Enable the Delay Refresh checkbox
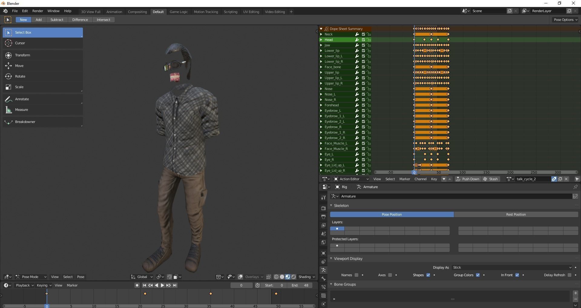 click(570, 275)
